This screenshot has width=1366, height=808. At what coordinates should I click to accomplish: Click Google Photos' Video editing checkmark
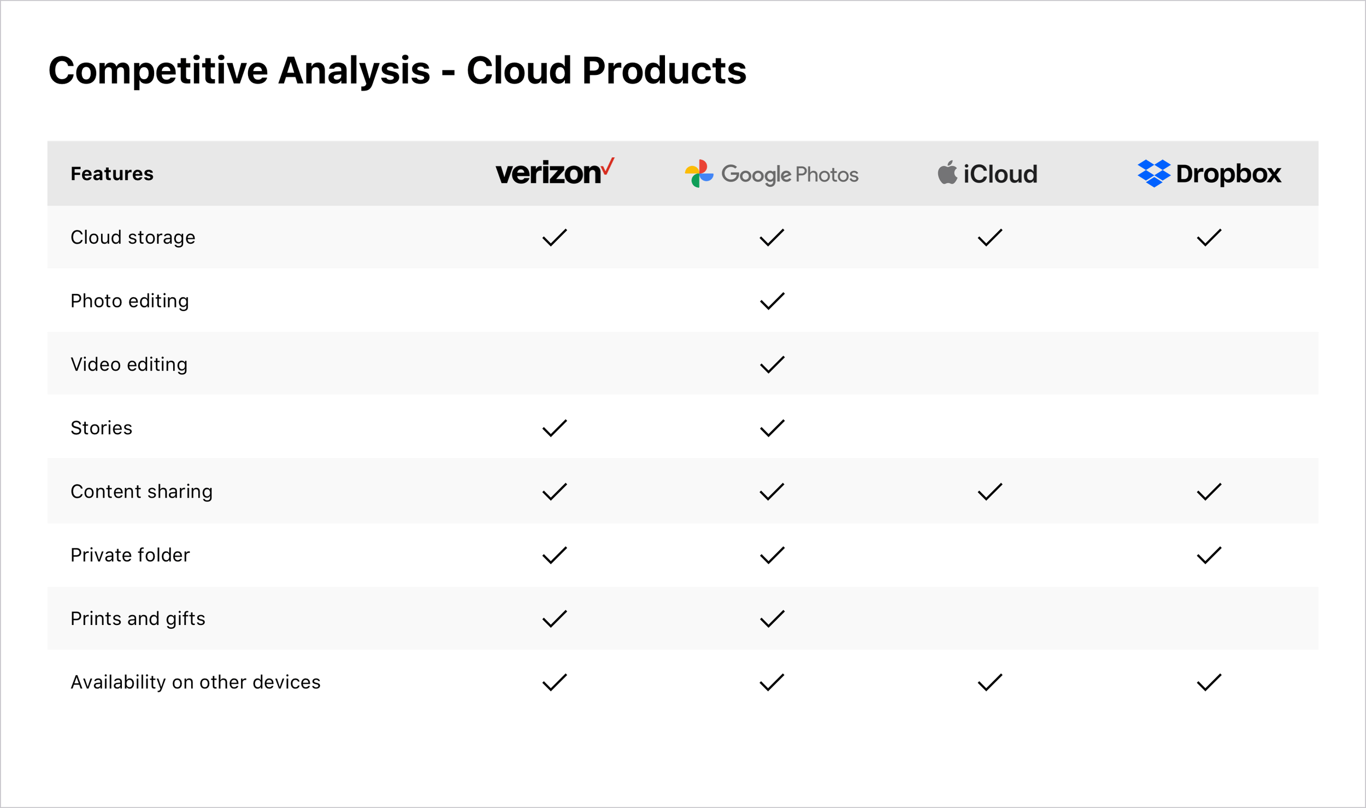click(772, 364)
